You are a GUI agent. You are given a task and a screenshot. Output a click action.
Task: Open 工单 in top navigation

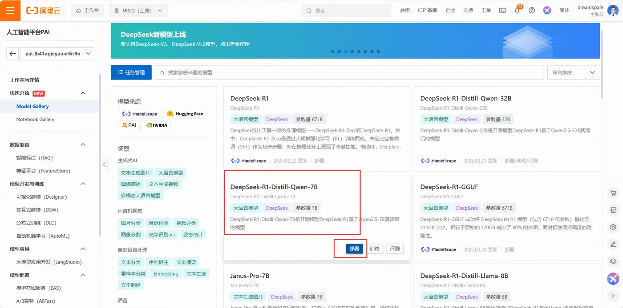tap(486, 10)
